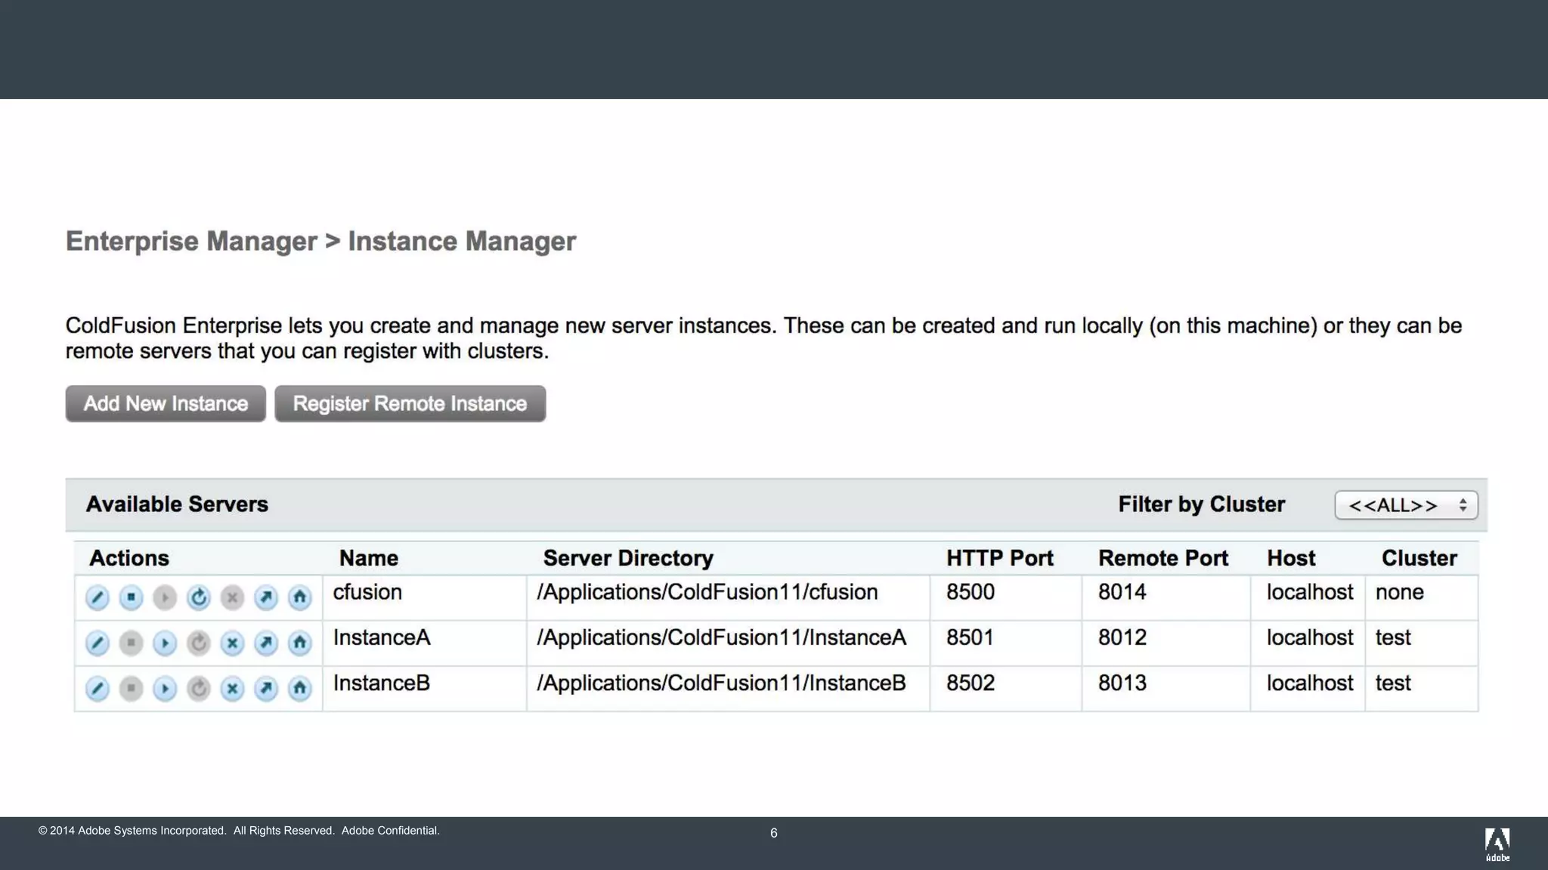Open the Filter by Cluster dropdown
The width and height of the screenshot is (1548, 870).
[1406, 505]
